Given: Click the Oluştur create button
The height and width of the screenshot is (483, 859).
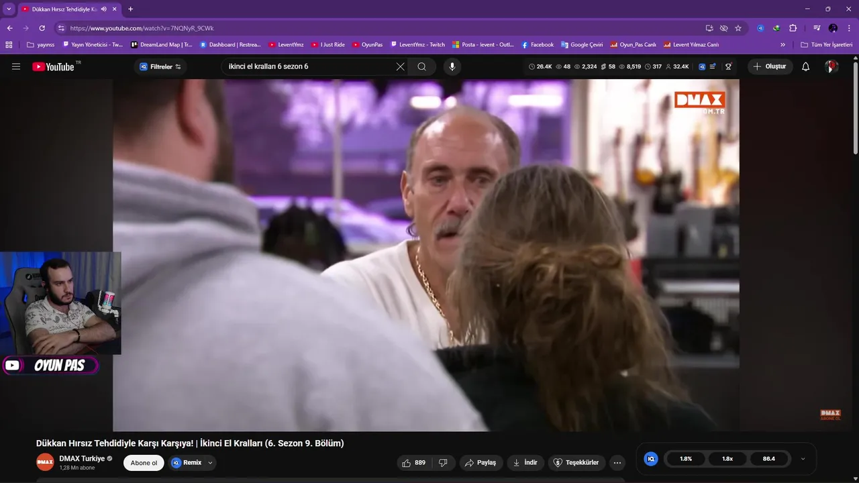Looking at the screenshot, I should click(x=770, y=66).
